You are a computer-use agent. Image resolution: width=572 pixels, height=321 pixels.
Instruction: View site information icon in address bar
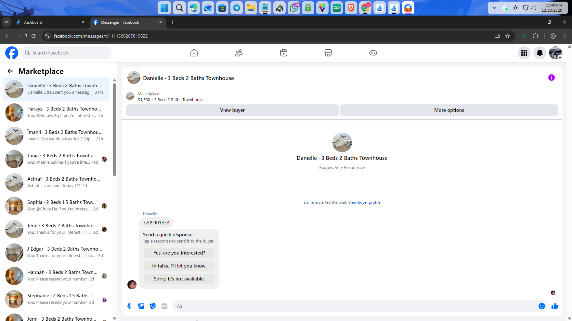click(x=47, y=36)
